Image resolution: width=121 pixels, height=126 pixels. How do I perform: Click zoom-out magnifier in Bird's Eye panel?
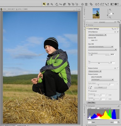pos(110,17)
